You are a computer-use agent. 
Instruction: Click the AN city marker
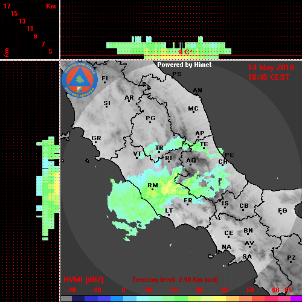198,91
